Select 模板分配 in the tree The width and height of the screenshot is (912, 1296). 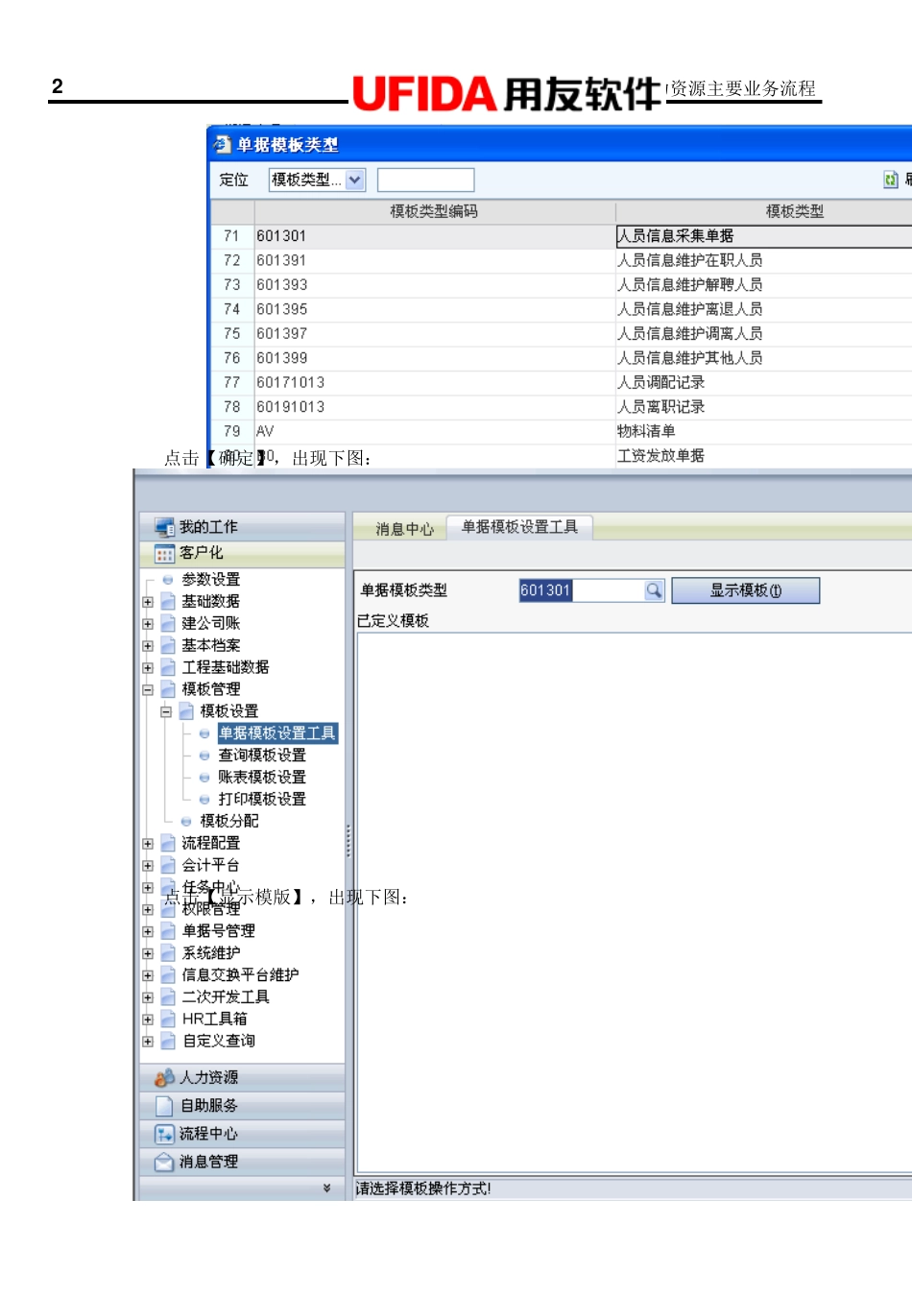tap(229, 821)
